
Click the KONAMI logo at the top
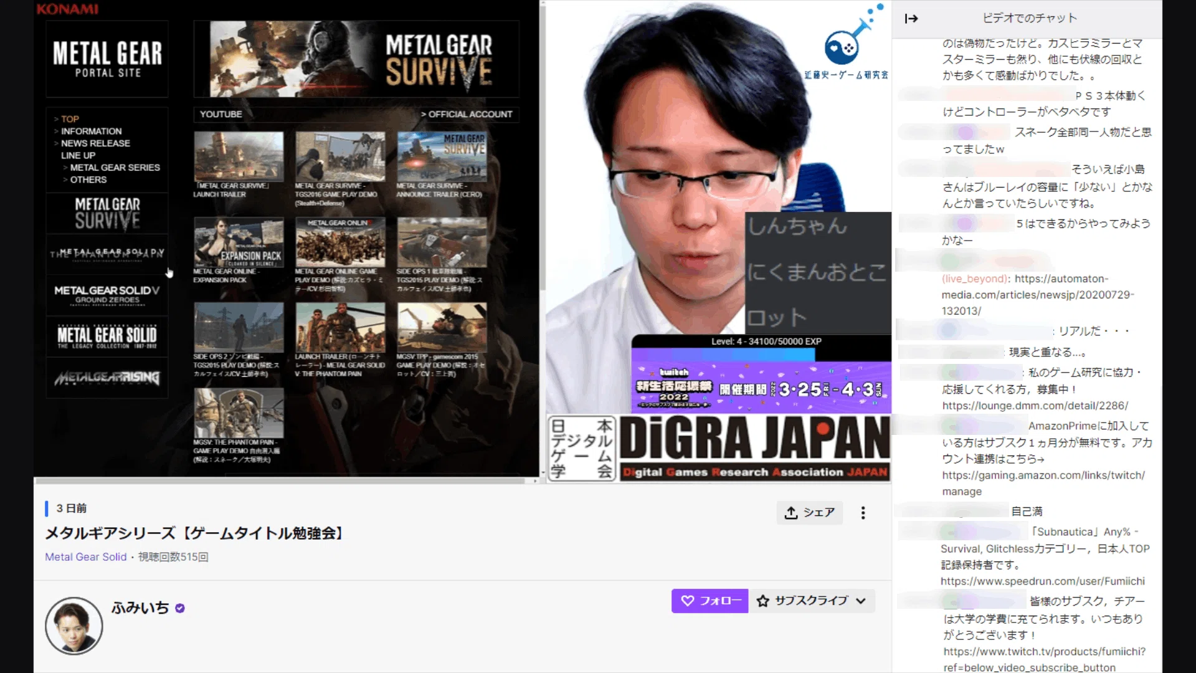(x=67, y=9)
